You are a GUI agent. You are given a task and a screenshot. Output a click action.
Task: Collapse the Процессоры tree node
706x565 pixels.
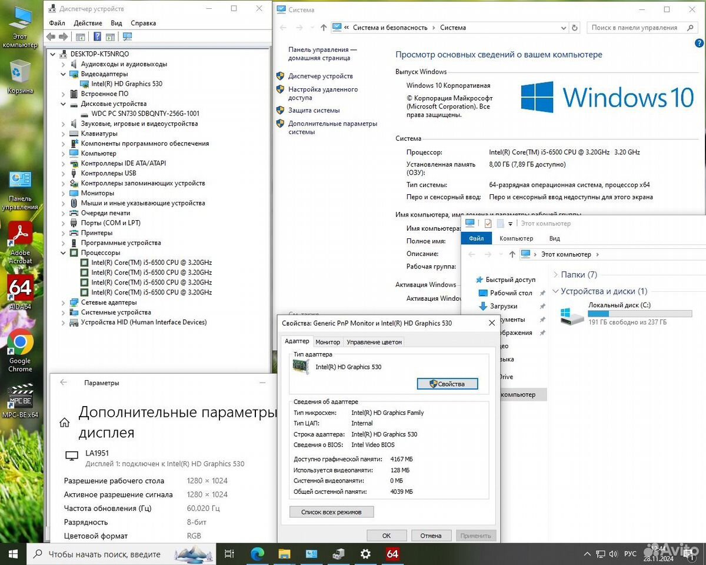click(64, 252)
